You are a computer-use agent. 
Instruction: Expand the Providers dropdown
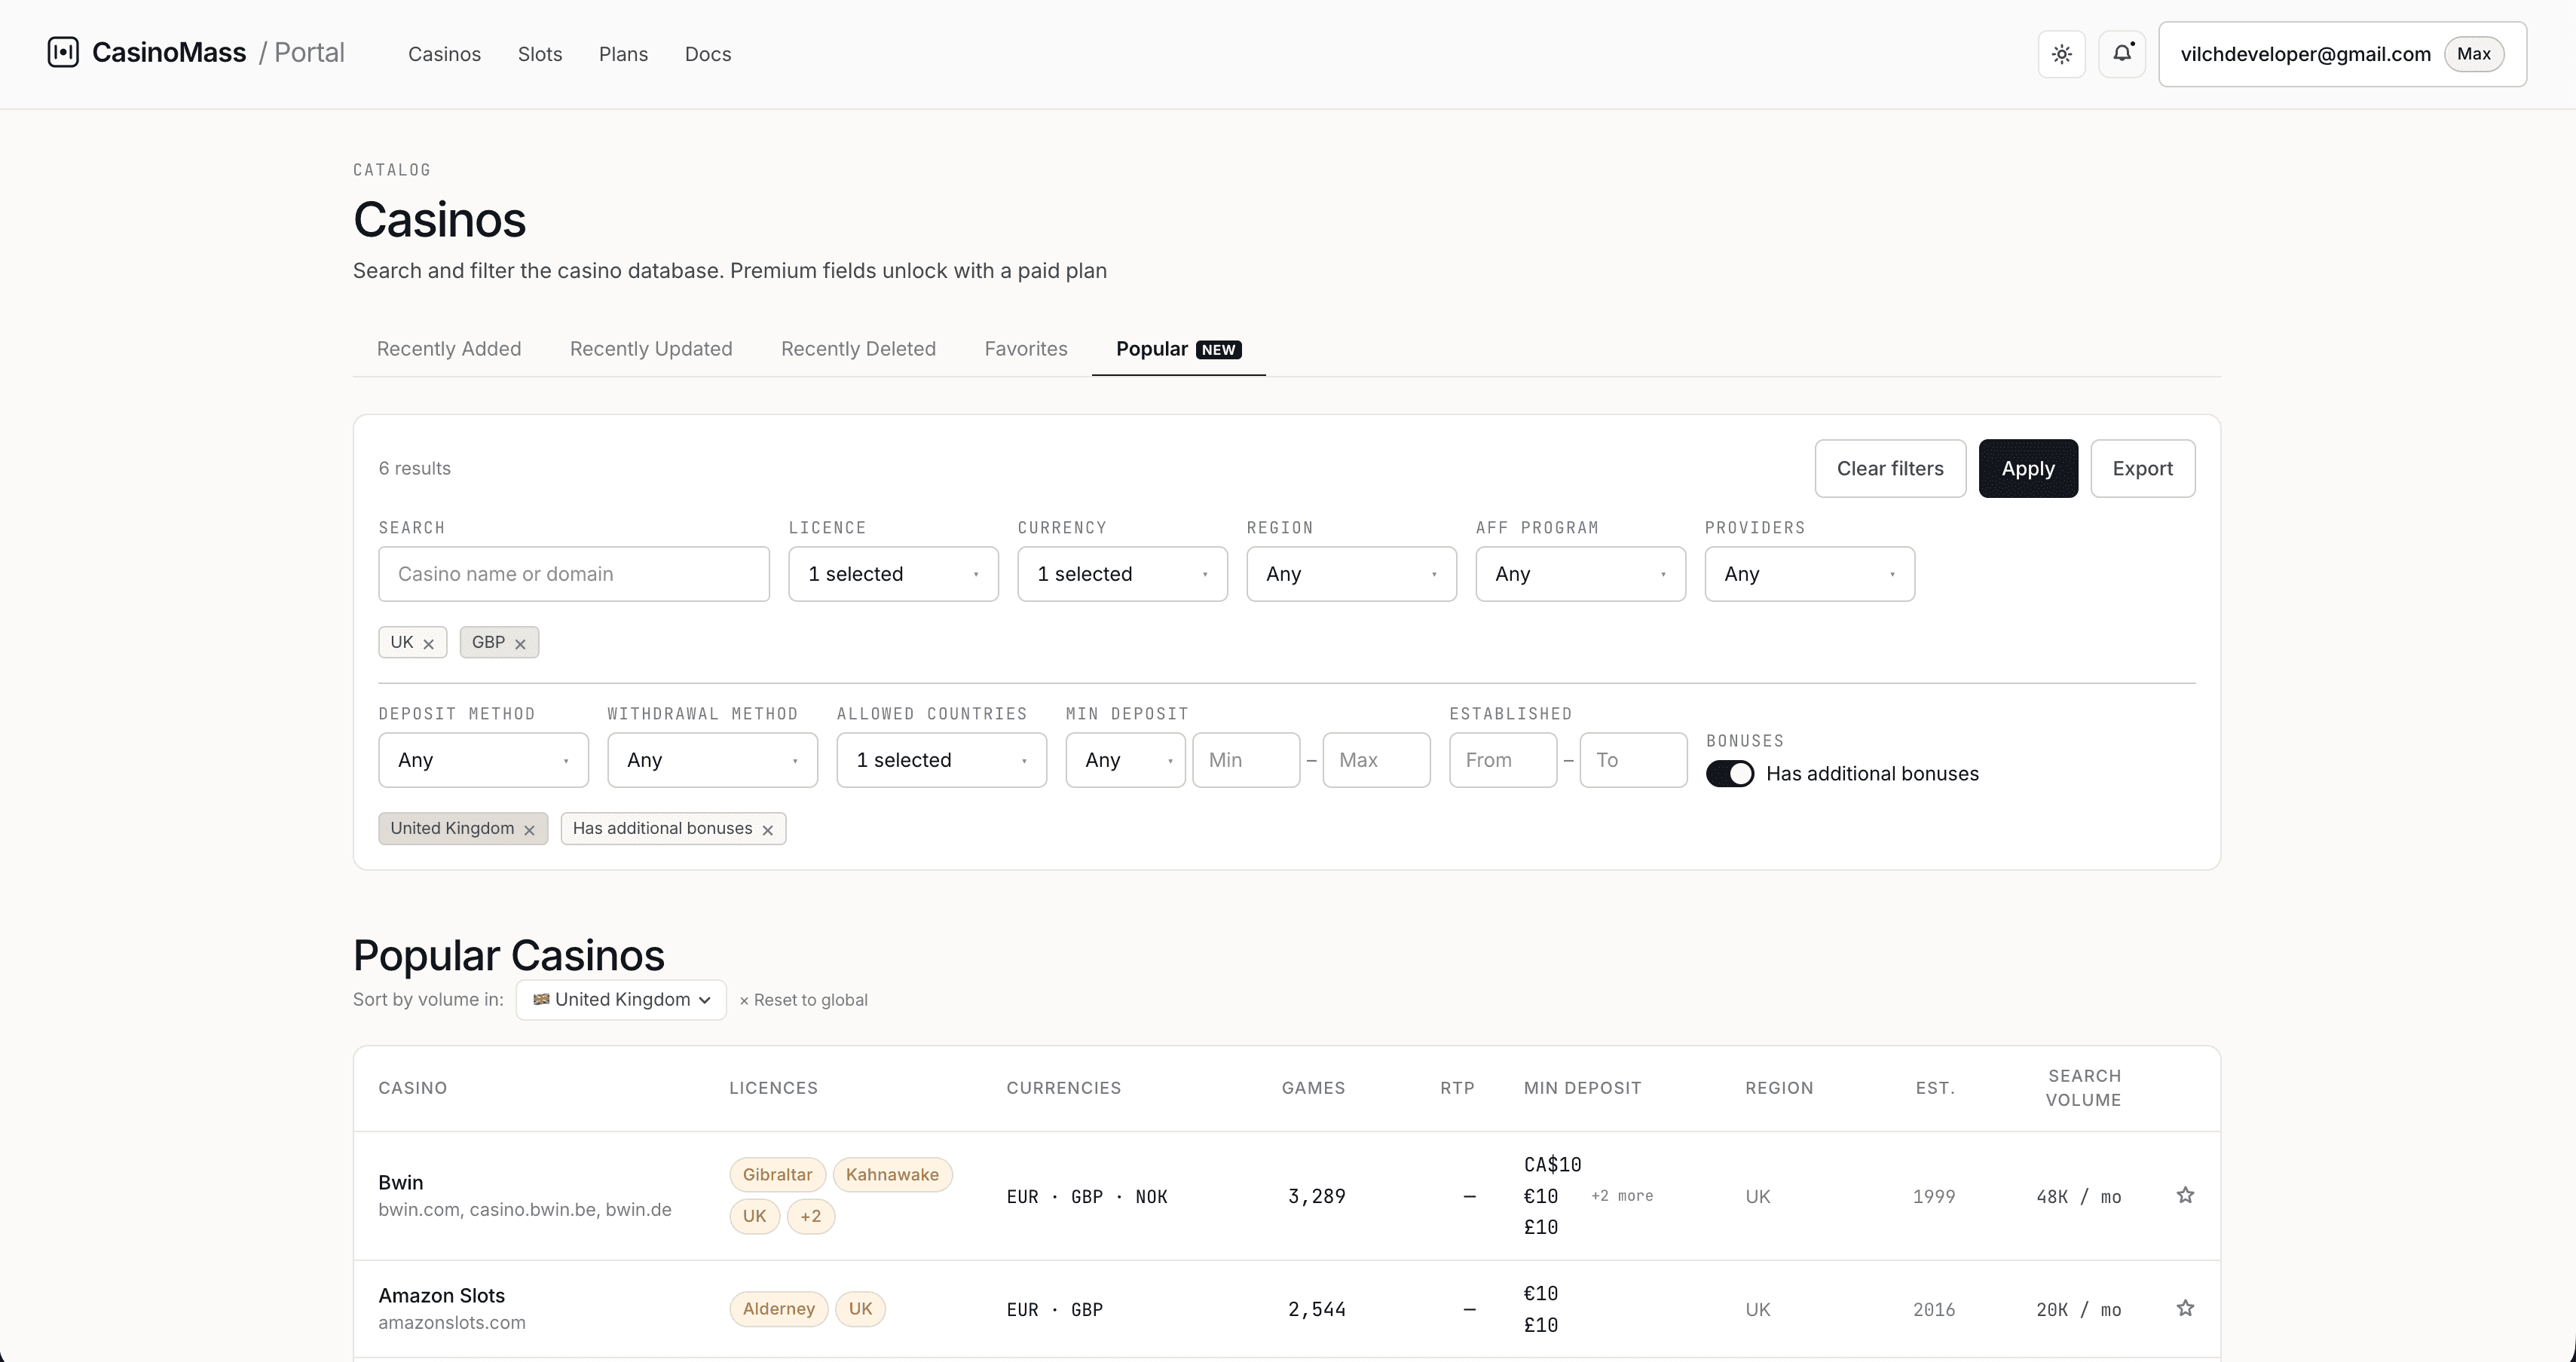point(1809,573)
